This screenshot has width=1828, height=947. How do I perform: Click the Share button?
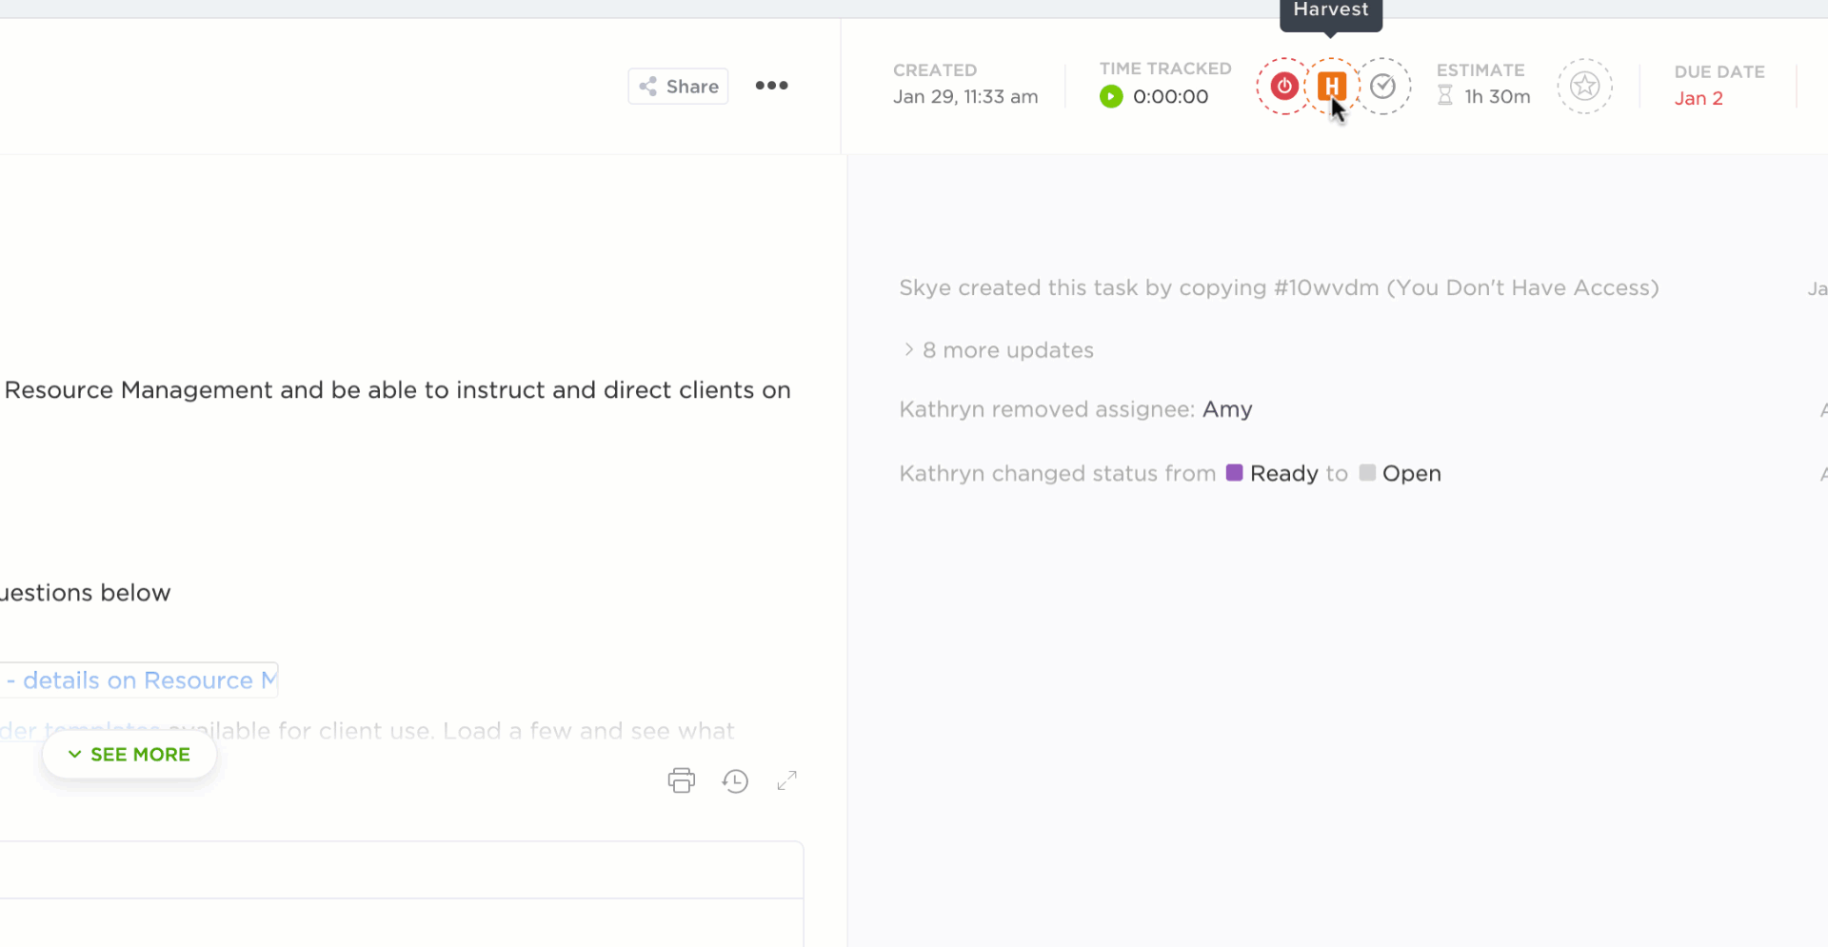pos(678,87)
